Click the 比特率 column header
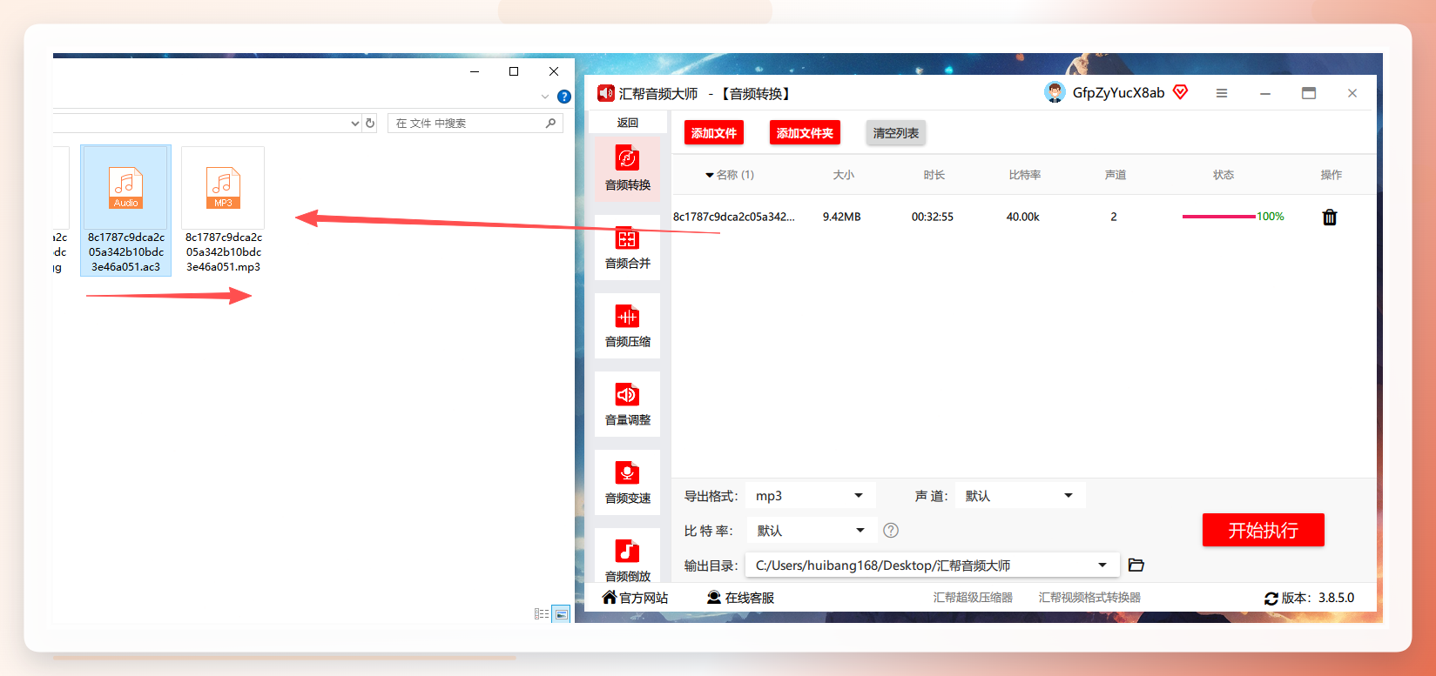 tap(1025, 175)
